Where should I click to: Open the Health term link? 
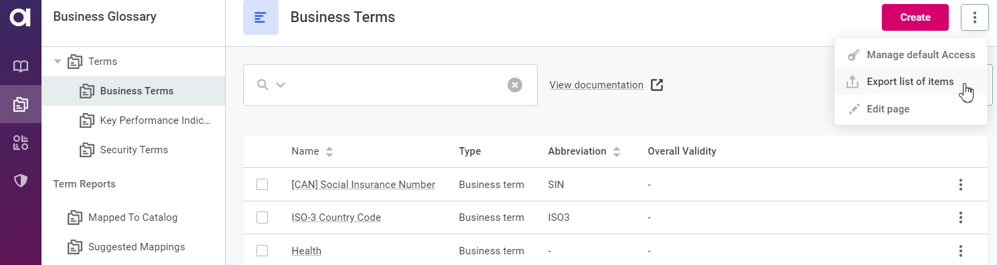click(x=307, y=251)
